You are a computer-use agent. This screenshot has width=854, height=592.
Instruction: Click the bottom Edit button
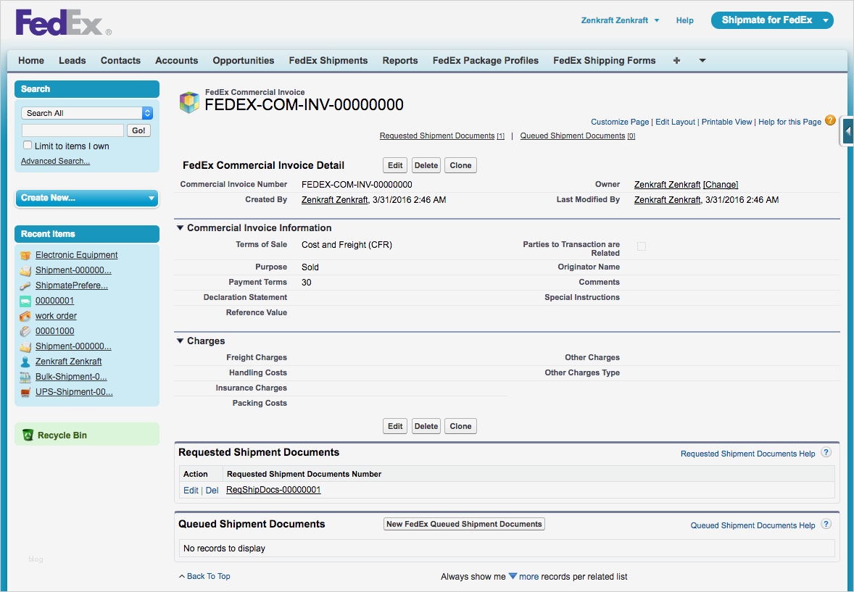395,427
